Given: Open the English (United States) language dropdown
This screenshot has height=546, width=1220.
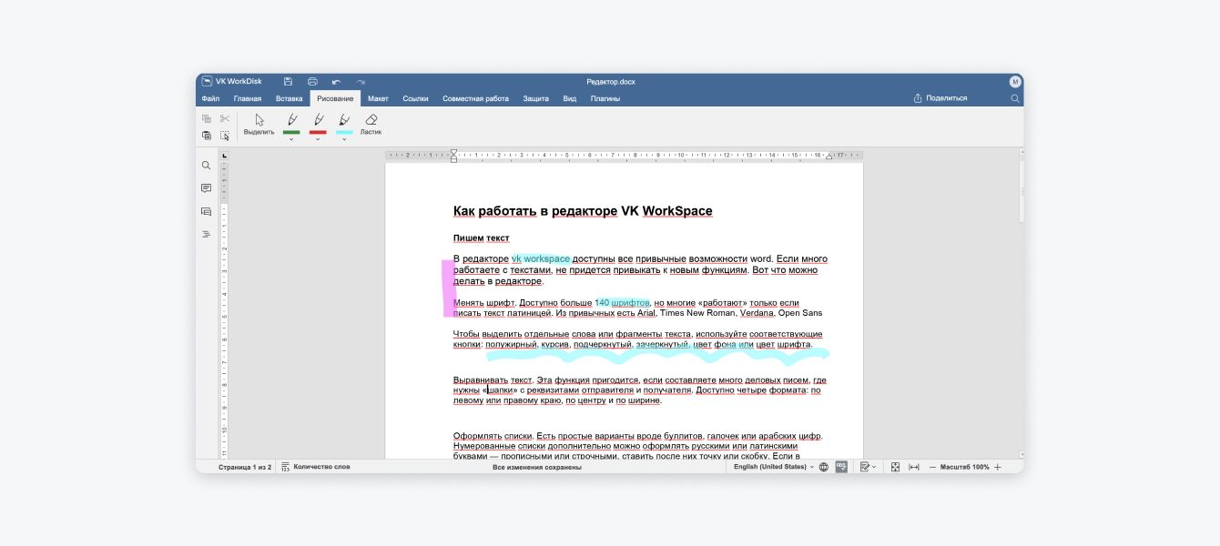Looking at the screenshot, I should coord(774,467).
